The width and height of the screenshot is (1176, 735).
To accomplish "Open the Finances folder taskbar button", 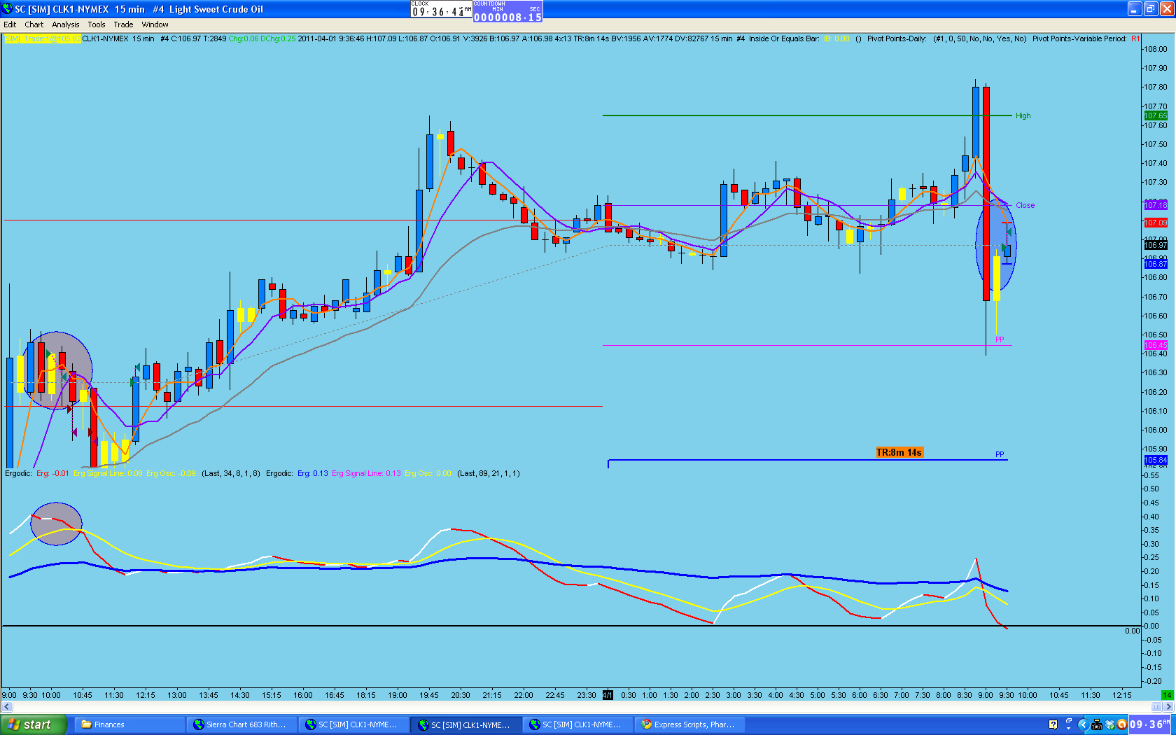I will click(129, 724).
